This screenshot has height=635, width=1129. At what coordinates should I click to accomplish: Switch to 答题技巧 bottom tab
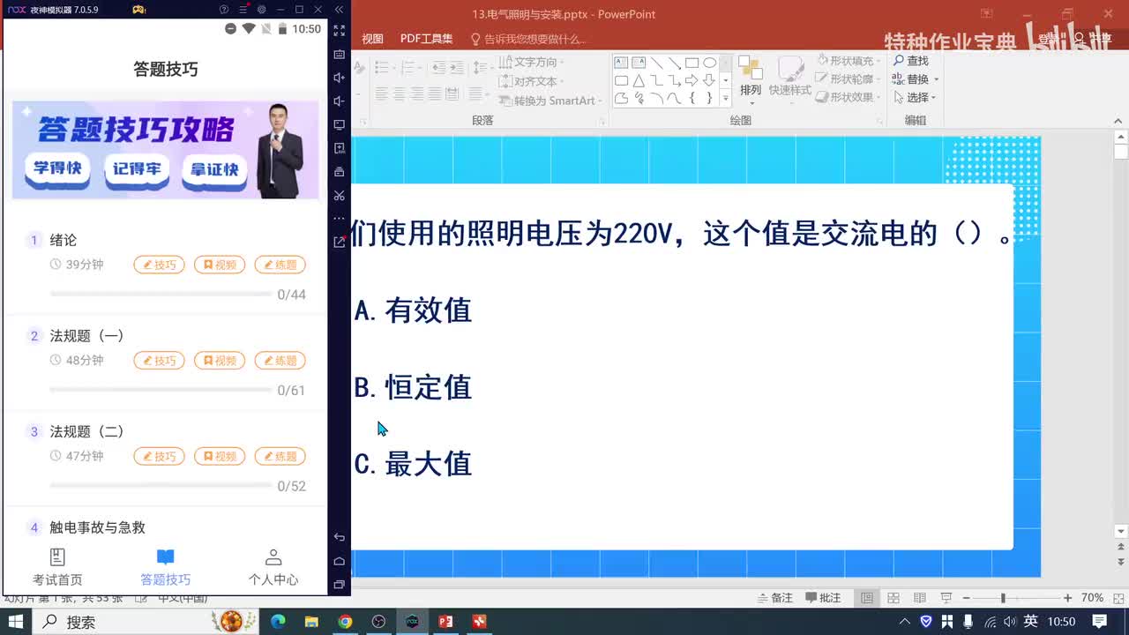[165, 567]
